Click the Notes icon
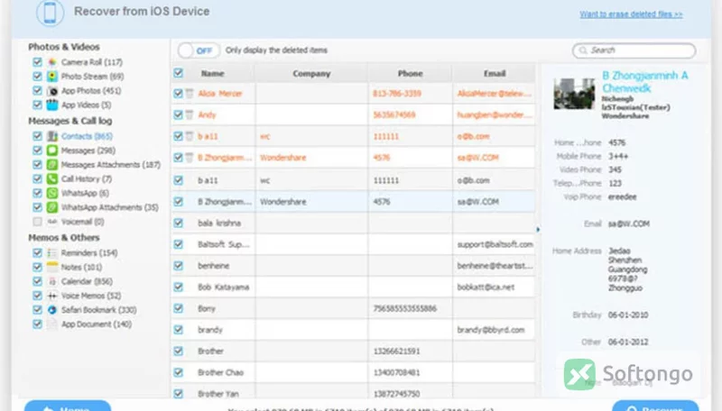This screenshot has height=411, width=722. (52, 267)
